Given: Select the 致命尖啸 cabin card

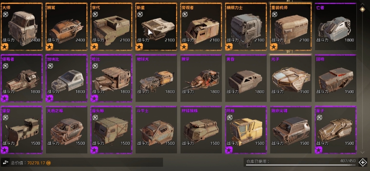Looking at the screenshot, I should (x=289, y=130).
